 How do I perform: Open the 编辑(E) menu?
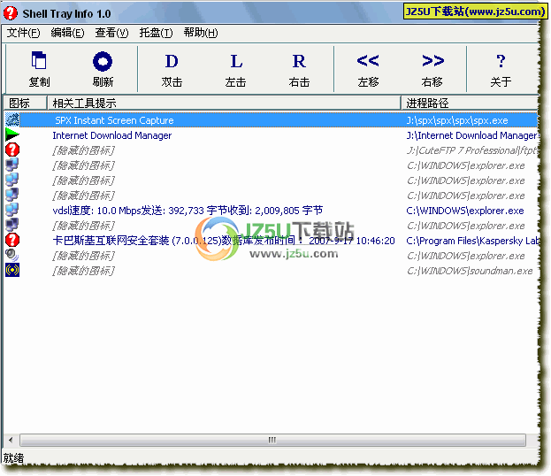pos(67,33)
